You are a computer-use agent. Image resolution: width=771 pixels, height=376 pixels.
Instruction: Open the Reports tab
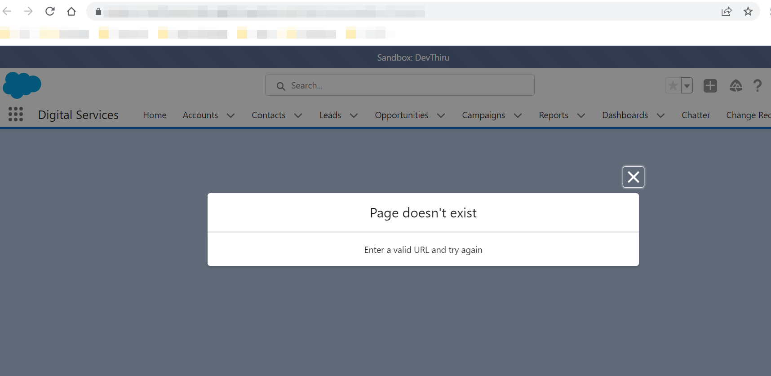tap(554, 115)
